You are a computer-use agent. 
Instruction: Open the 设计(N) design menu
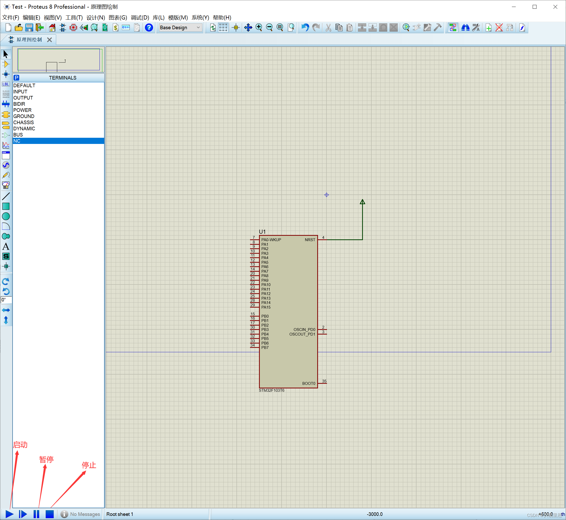click(95, 17)
